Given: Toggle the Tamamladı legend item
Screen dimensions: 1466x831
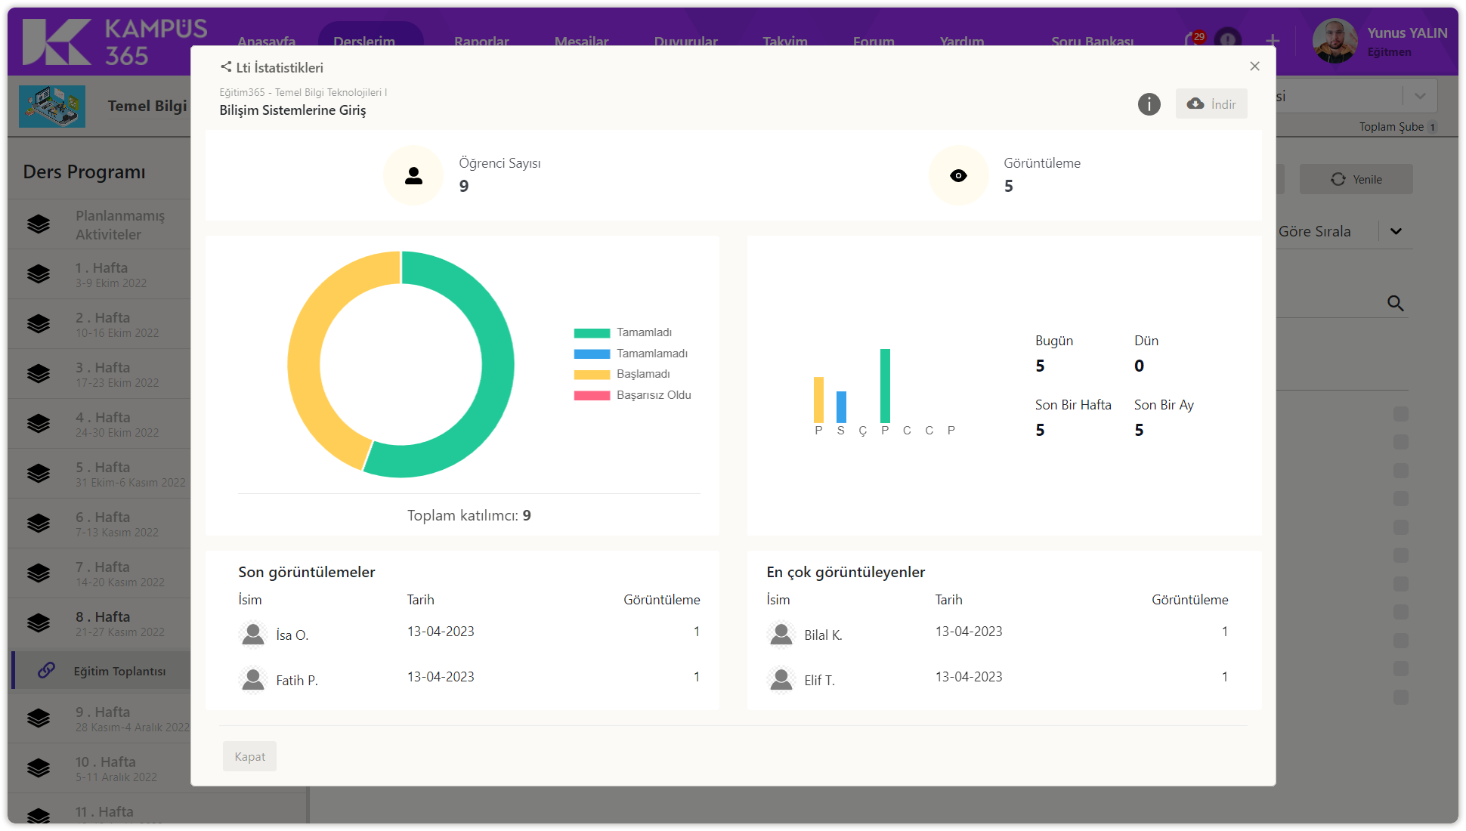Looking at the screenshot, I should coord(643,332).
